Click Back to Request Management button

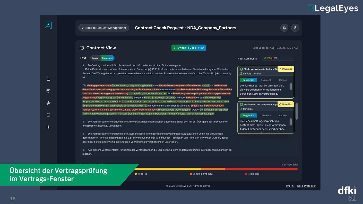pyautogui.click(x=104, y=28)
